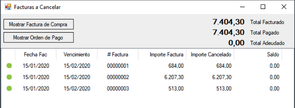Show the purchase invoice with Mostrar Factura de Compra
This screenshot has width=295, height=108.
tap(38, 24)
